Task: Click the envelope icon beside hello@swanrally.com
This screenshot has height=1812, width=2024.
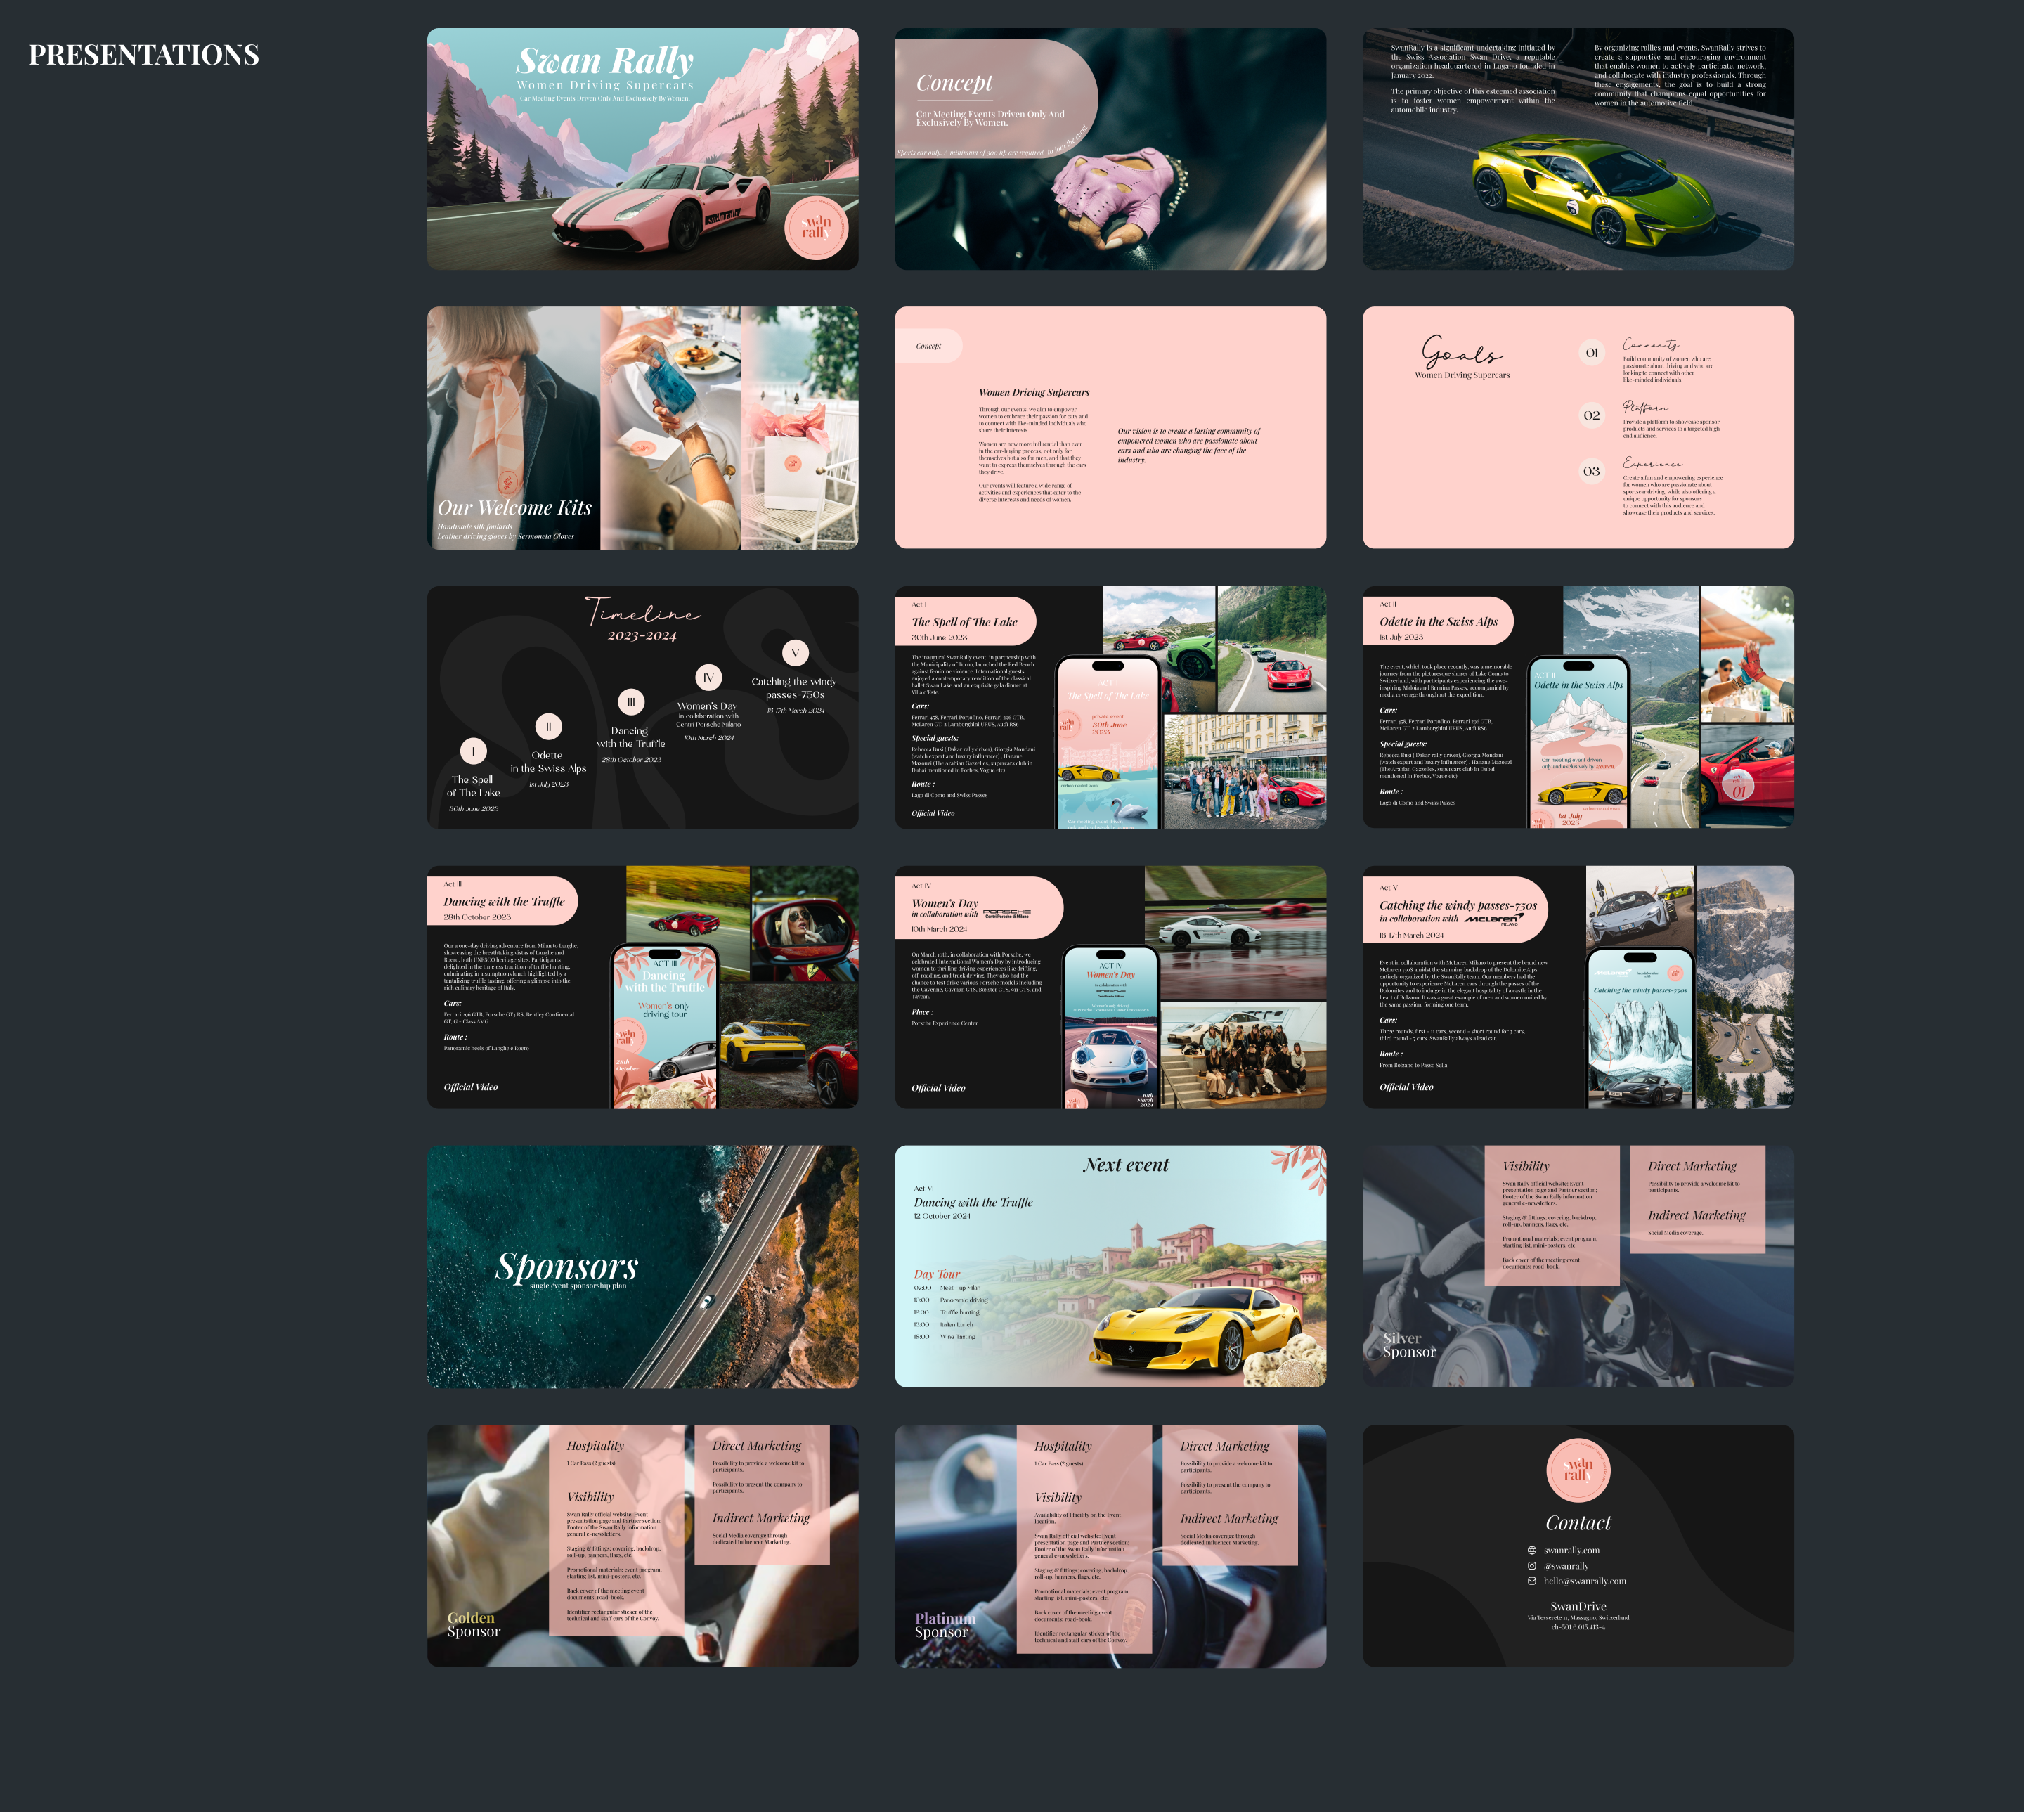Action: (x=1531, y=1581)
